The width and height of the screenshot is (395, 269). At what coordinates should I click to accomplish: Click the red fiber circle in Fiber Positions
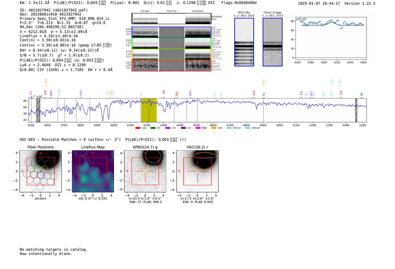point(34,174)
